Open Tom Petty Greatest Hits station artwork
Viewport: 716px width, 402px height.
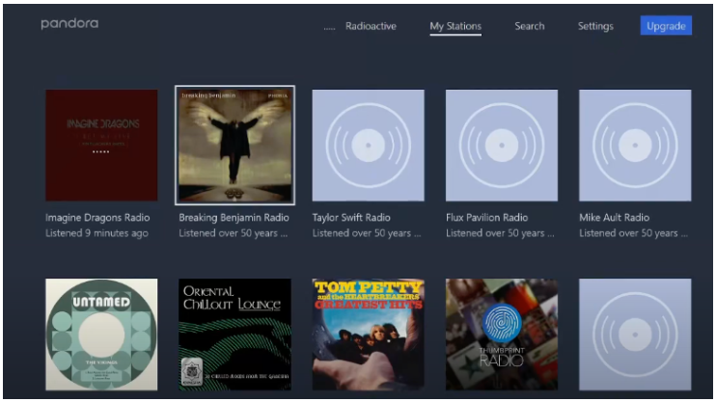(368, 335)
